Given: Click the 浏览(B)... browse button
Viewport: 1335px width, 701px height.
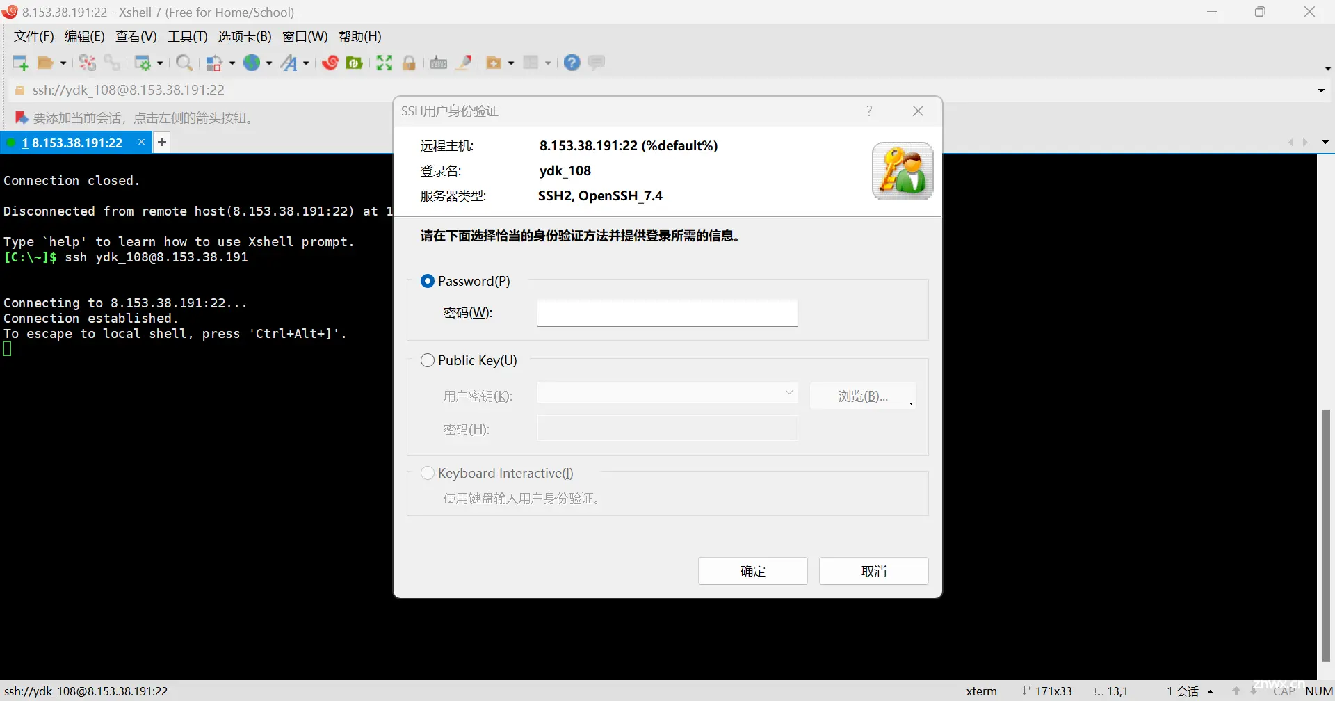Looking at the screenshot, I should click(863, 396).
